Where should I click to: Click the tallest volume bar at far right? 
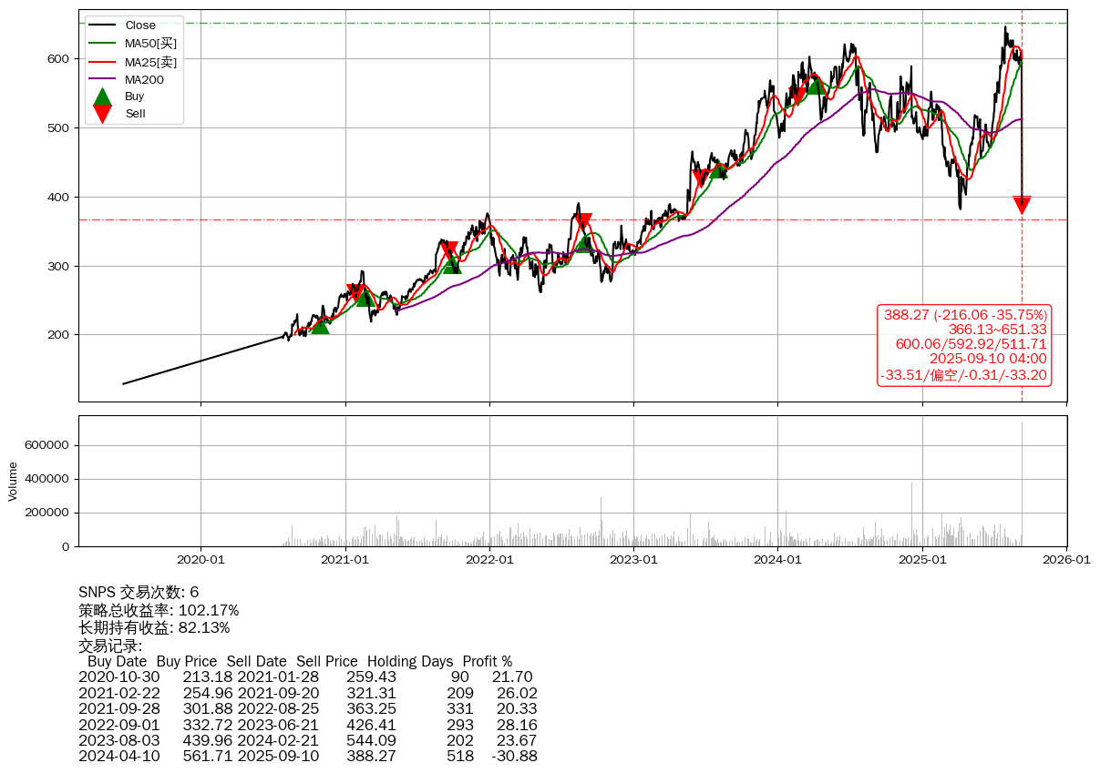(x=1022, y=483)
